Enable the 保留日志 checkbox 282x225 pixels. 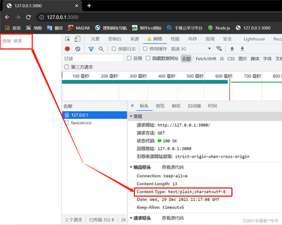pos(114,49)
